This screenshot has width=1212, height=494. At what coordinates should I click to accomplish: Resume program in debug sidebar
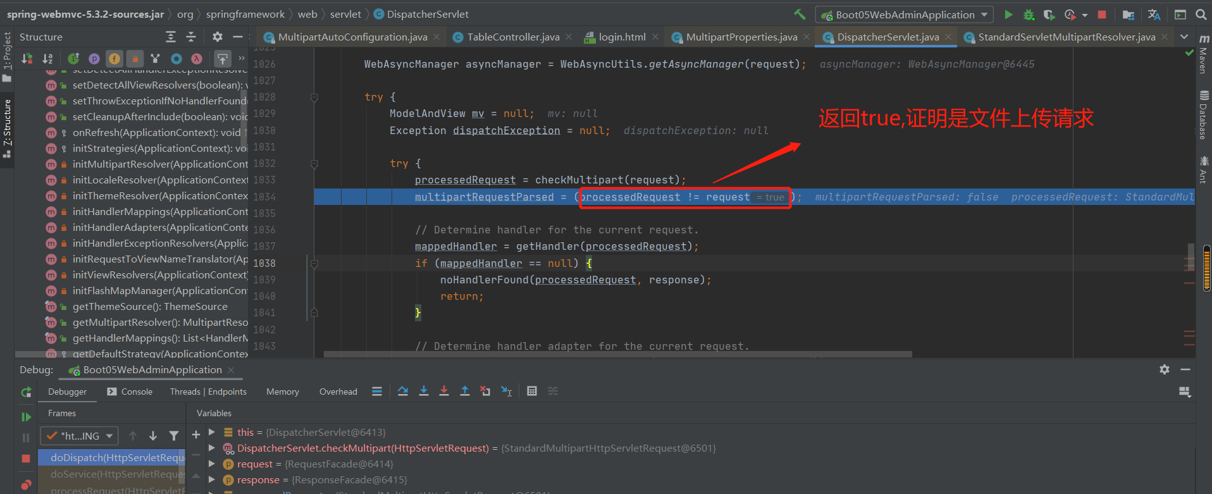26,417
